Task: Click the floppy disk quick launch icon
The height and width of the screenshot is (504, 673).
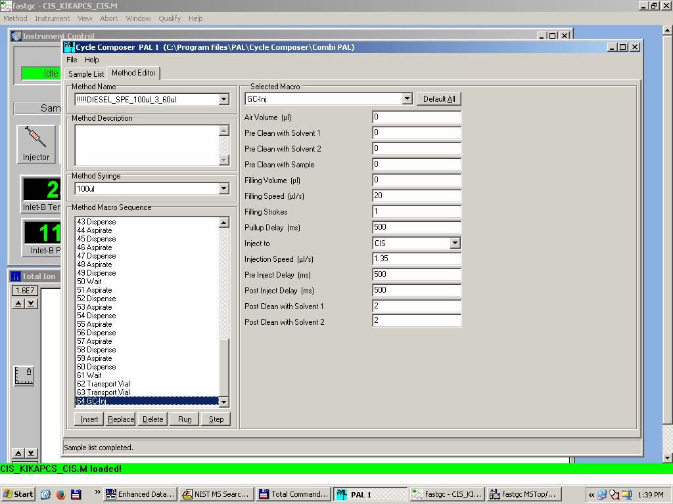Action: pos(76,494)
